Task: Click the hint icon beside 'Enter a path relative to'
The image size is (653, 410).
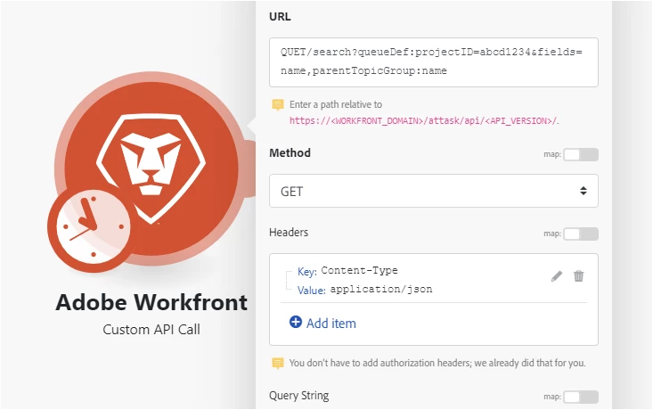Action: (278, 104)
